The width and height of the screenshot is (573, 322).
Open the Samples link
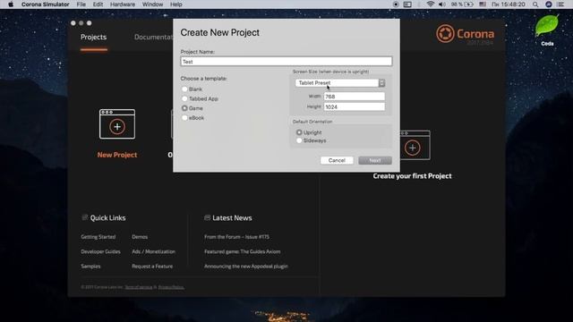pyautogui.click(x=90, y=267)
